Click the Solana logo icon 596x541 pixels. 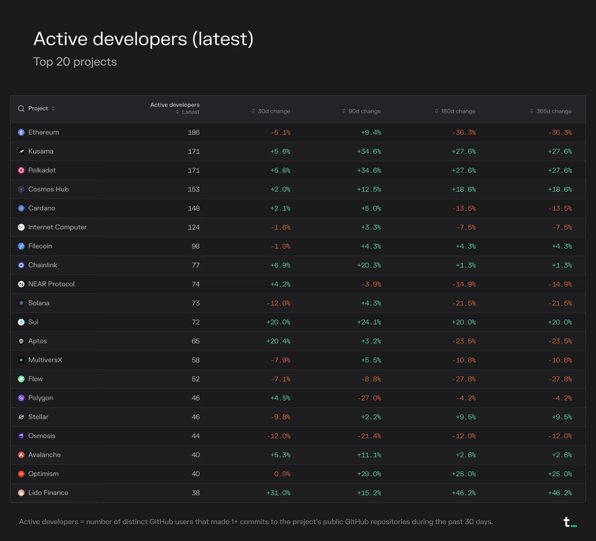(x=21, y=303)
